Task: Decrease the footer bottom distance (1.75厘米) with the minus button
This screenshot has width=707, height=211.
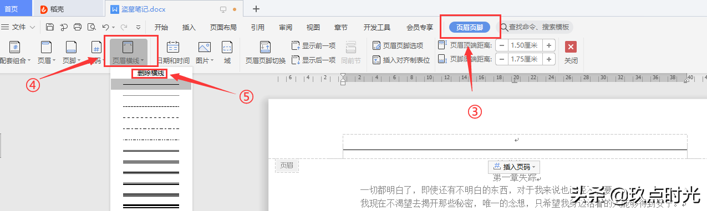Action: 501,59
